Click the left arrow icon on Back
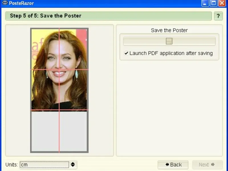228x171 pixels. 167,164
